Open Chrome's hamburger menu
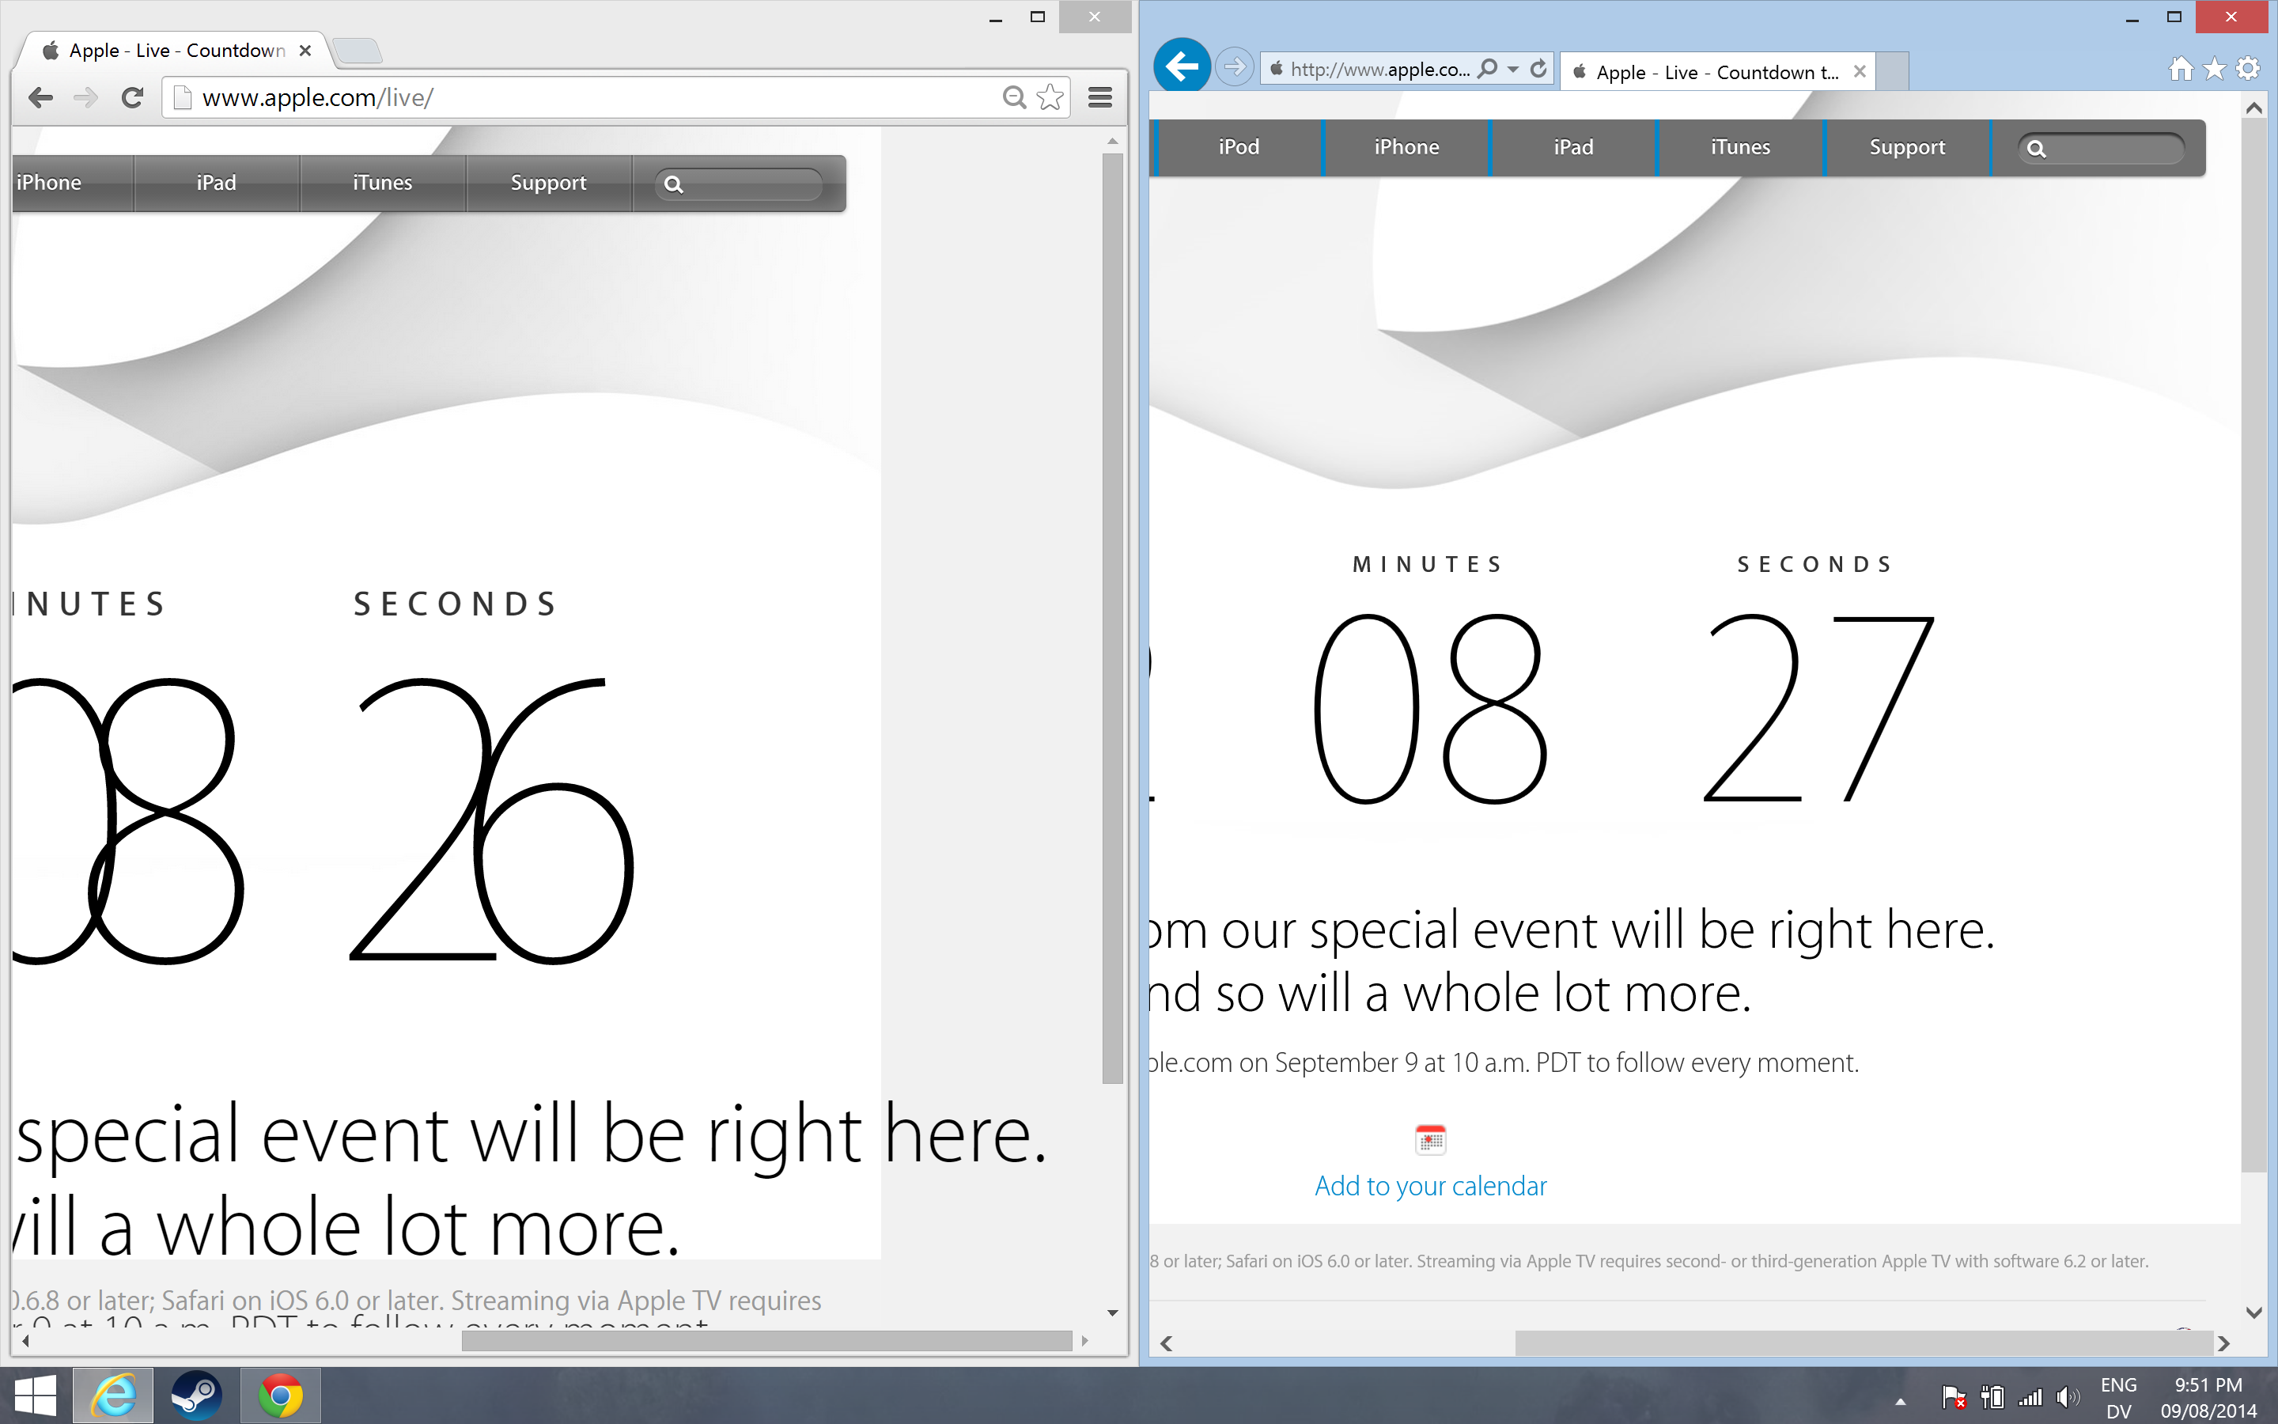This screenshot has height=1424, width=2278. (1099, 97)
